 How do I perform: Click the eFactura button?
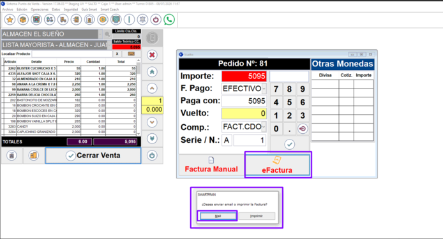click(277, 165)
